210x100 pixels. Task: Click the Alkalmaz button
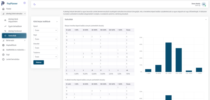point(39,62)
